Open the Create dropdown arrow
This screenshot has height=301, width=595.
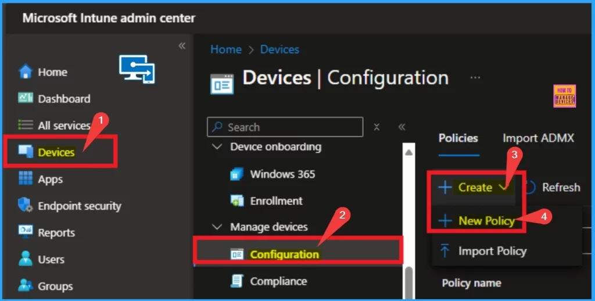503,187
